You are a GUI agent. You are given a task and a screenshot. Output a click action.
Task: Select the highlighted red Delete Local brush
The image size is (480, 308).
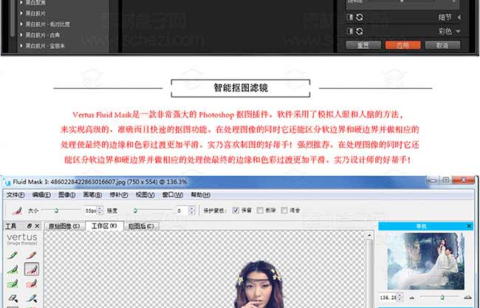pyautogui.click(x=32, y=269)
